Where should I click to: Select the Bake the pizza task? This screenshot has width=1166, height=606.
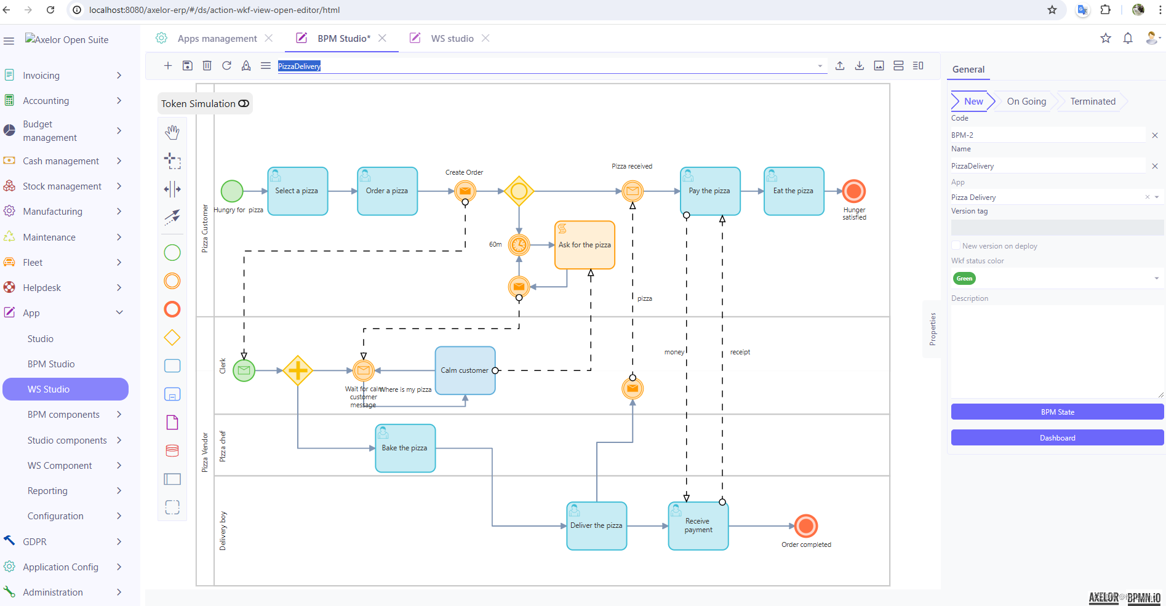pyautogui.click(x=405, y=448)
